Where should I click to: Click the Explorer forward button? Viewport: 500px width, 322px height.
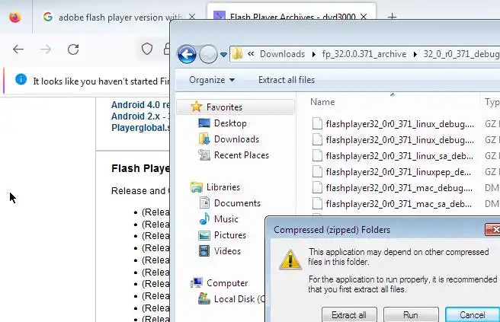pyautogui.click(x=208, y=54)
